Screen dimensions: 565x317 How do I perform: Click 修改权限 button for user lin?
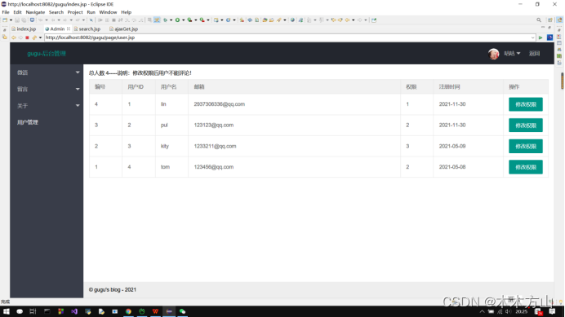coord(526,104)
